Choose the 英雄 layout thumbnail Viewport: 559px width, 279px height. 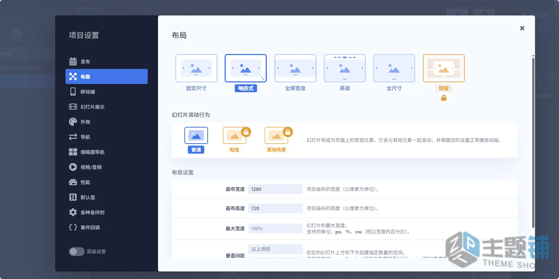pyautogui.click(x=344, y=68)
